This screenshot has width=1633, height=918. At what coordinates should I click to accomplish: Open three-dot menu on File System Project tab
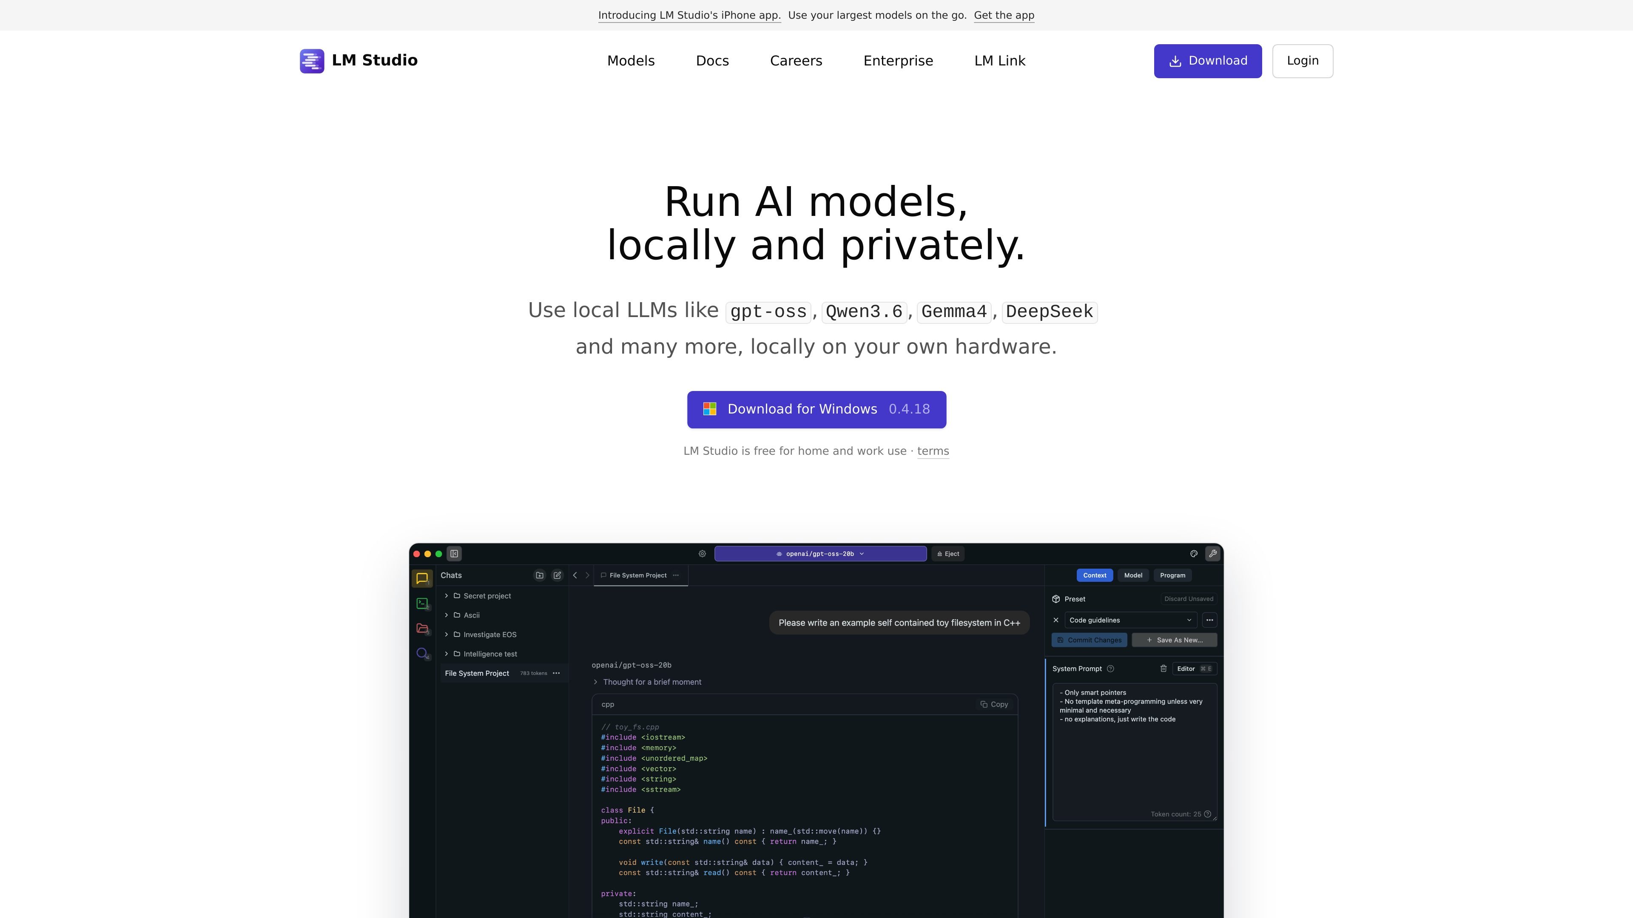click(676, 575)
